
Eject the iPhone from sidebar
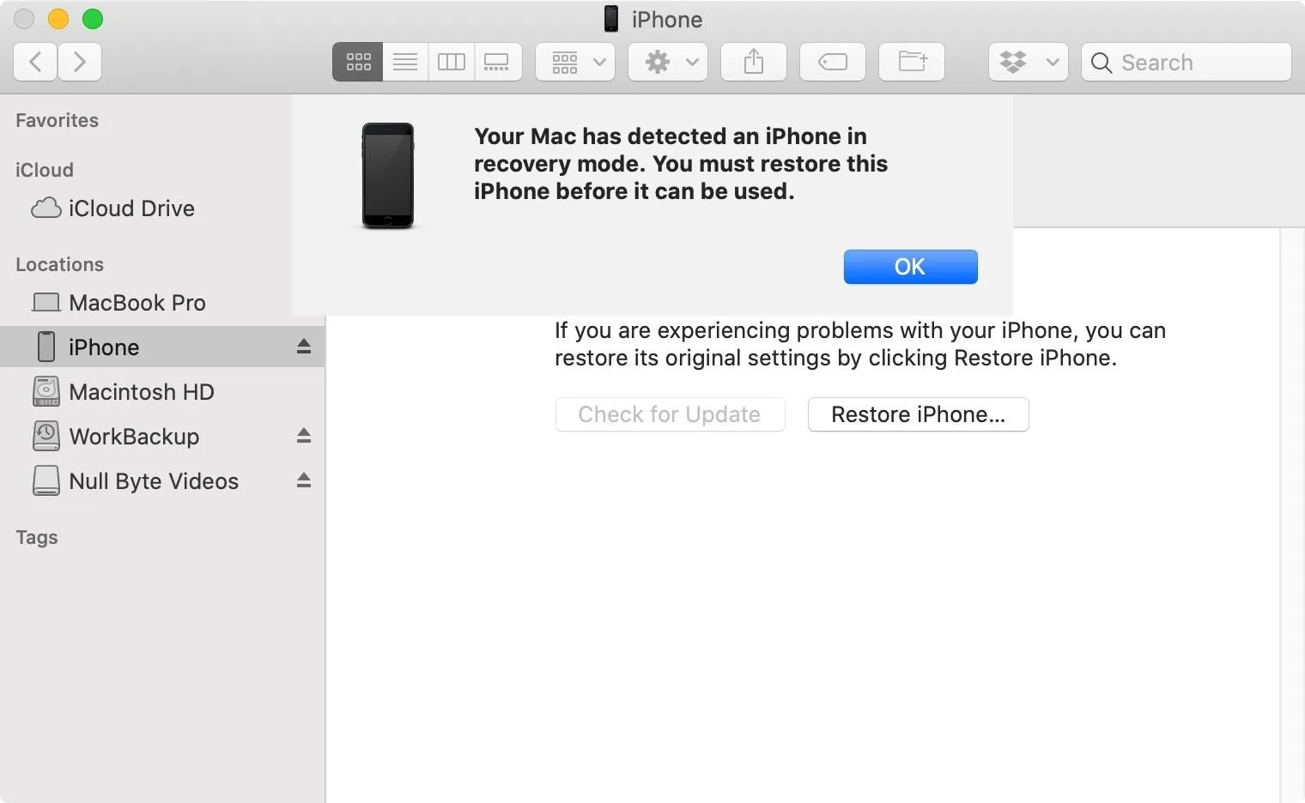pyautogui.click(x=304, y=347)
